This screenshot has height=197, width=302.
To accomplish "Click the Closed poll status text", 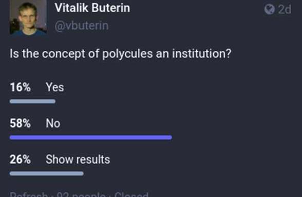I will [x=131, y=194].
